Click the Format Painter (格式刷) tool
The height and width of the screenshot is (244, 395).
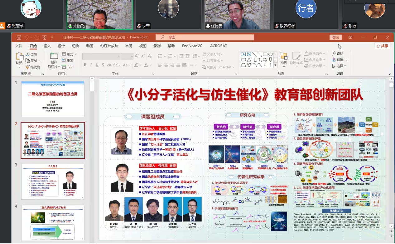click(33, 67)
